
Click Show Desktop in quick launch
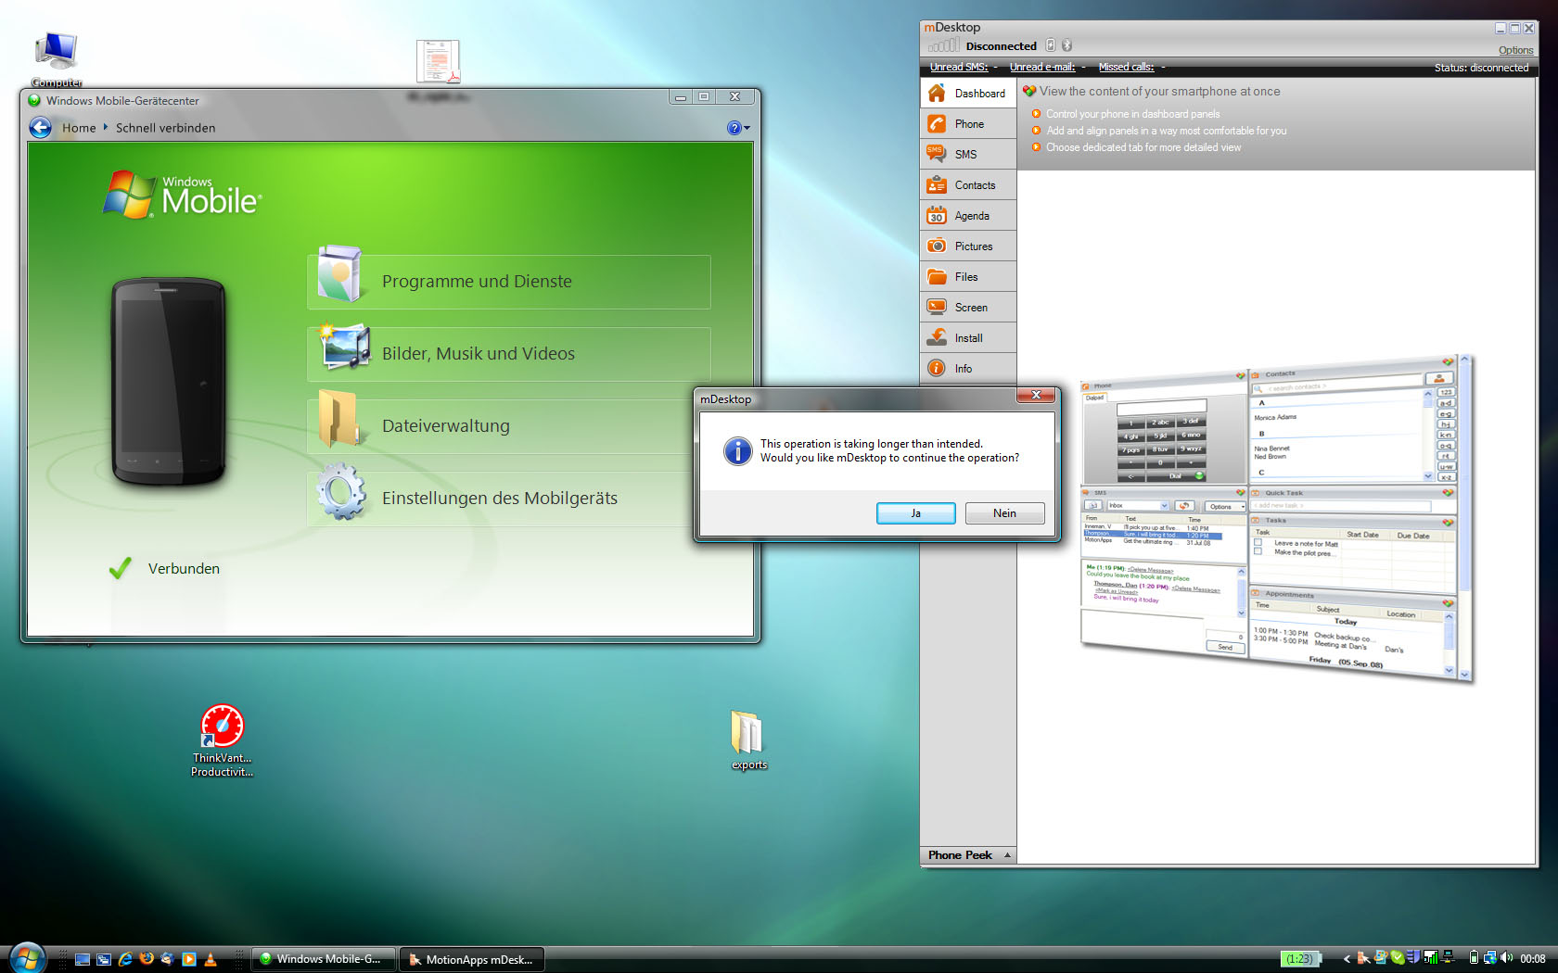(x=82, y=959)
